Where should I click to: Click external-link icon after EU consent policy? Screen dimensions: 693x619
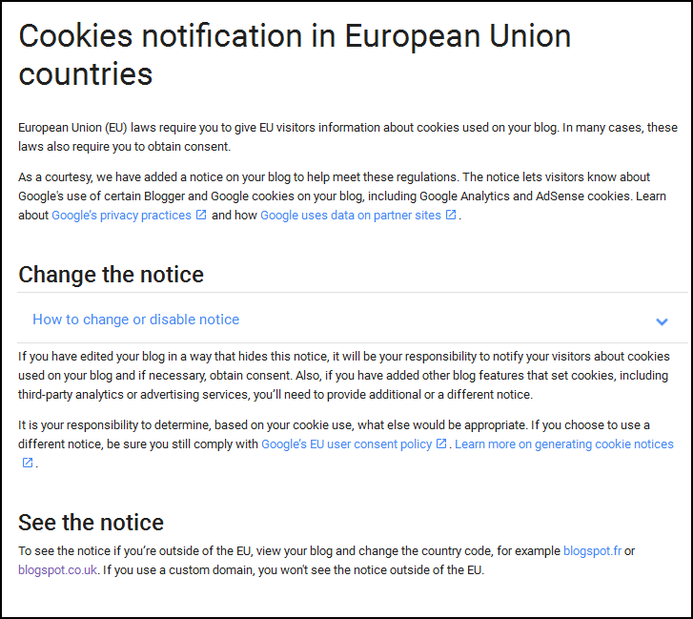click(x=441, y=444)
